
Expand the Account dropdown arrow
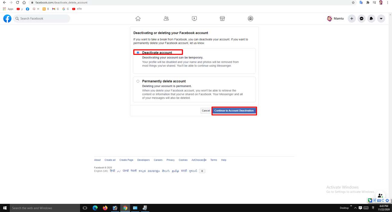[x=381, y=18]
